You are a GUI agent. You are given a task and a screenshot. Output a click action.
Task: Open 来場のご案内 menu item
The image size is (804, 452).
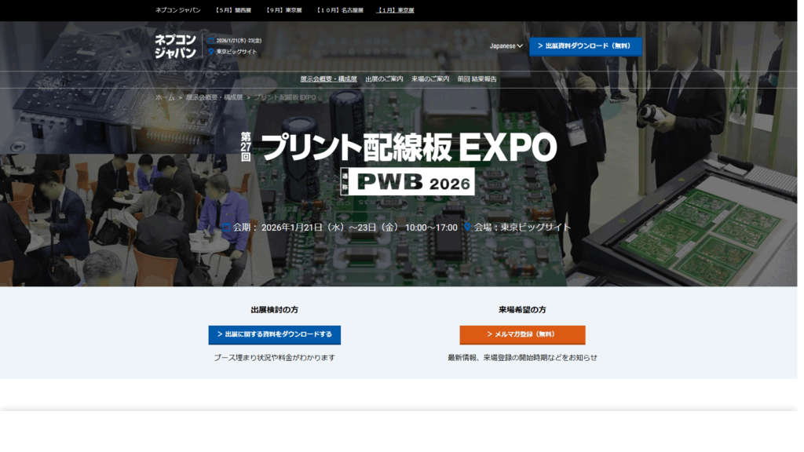[x=430, y=79]
